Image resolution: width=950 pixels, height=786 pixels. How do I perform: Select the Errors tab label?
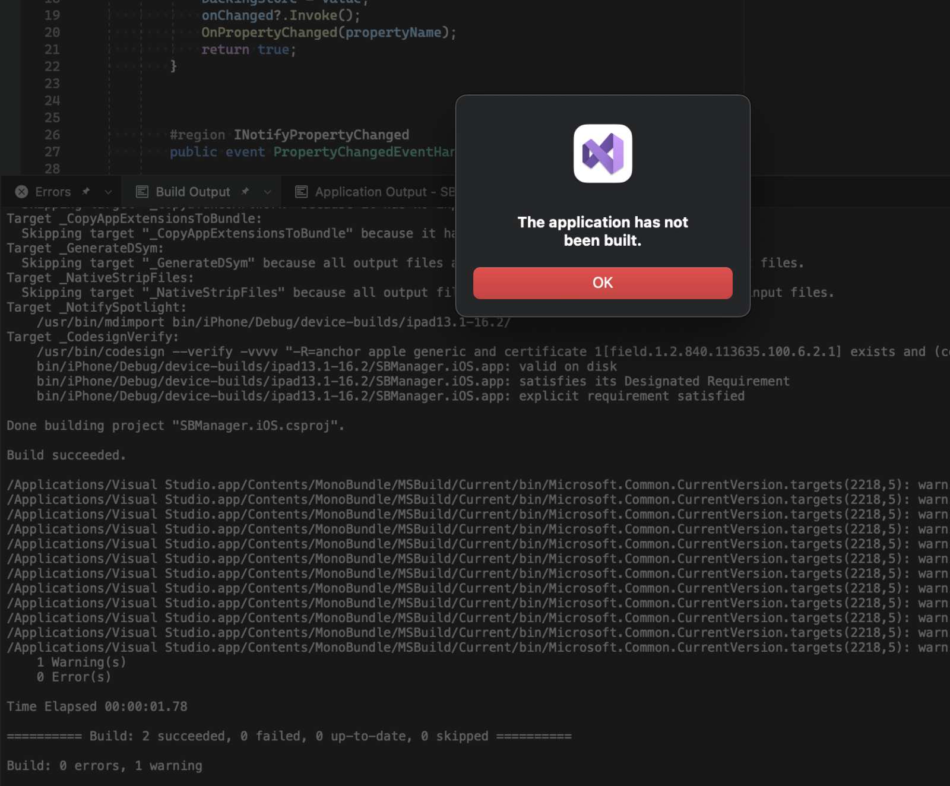(53, 192)
